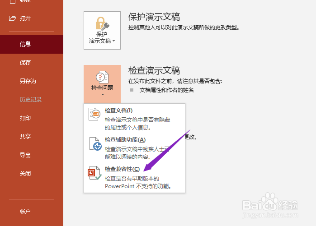Click text 控制其他人可以对此演示文稿所做的更改类型
This screenshot has width=316, height=226.
coord(184,28)
